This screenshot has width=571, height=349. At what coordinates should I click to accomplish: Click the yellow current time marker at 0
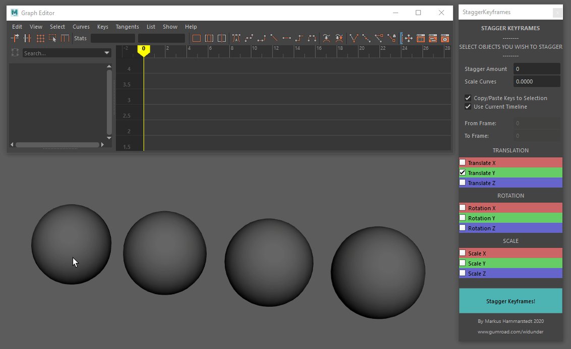point(143,50)
